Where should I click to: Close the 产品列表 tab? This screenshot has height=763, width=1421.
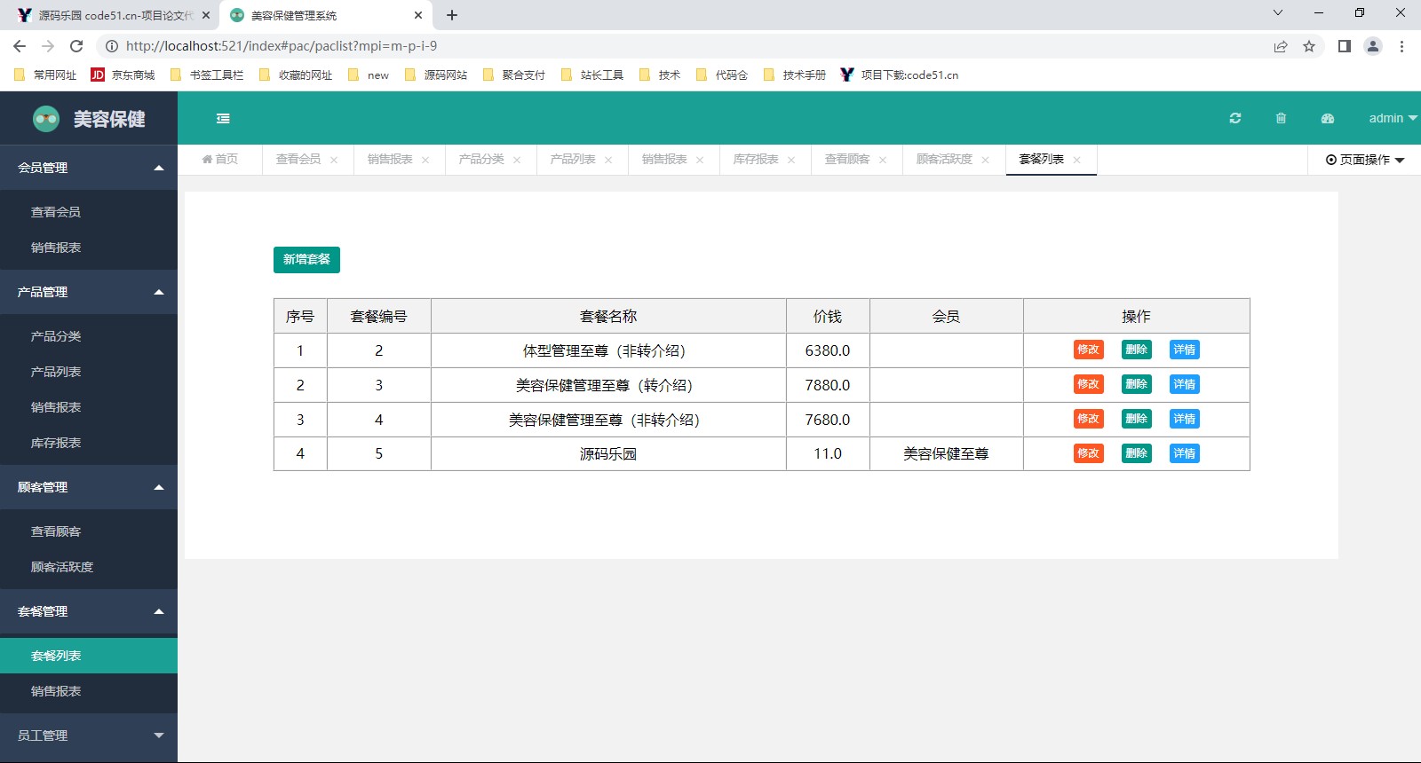pyautogui.click(x=608, y=160)
